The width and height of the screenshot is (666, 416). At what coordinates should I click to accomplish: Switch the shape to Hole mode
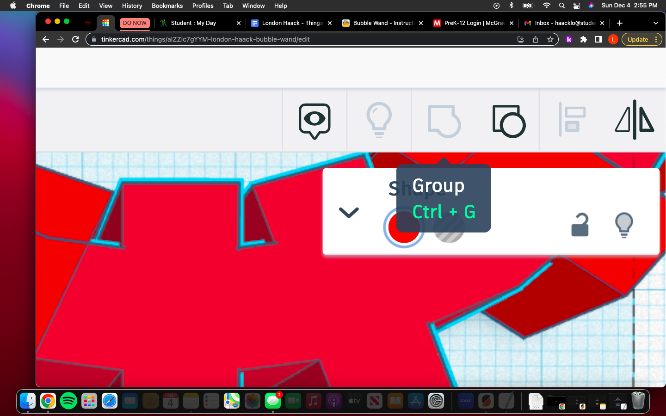(x=449, y=227)
